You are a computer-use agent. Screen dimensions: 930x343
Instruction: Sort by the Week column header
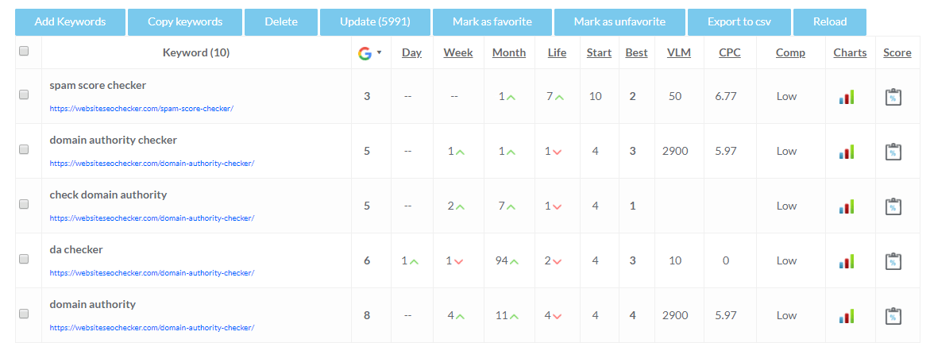458,53
